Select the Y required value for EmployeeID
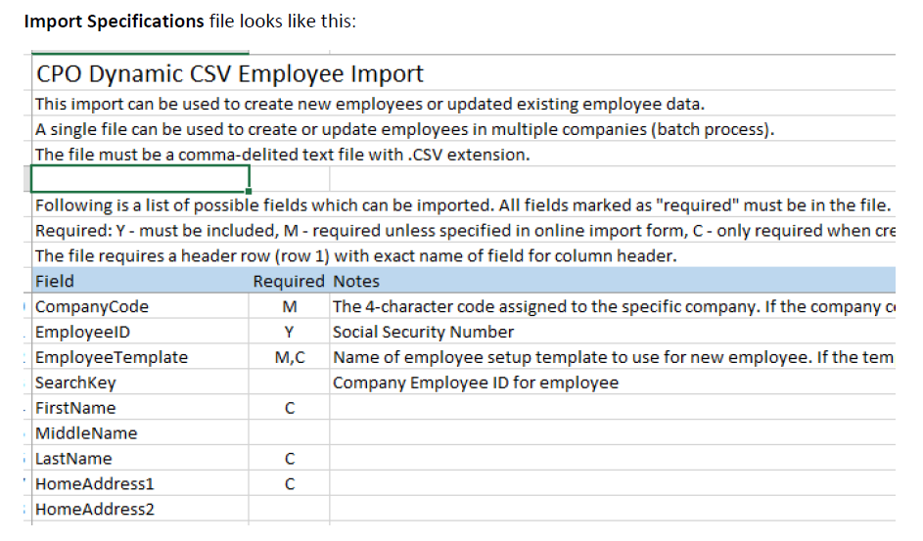The image size is (923, 541). [289, 332]
